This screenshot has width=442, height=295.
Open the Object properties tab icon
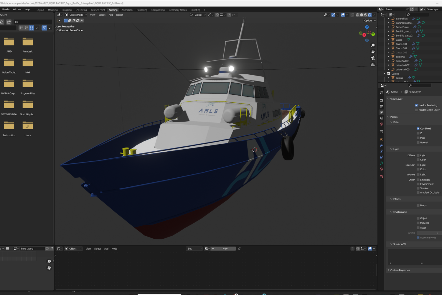pos(381,139)
